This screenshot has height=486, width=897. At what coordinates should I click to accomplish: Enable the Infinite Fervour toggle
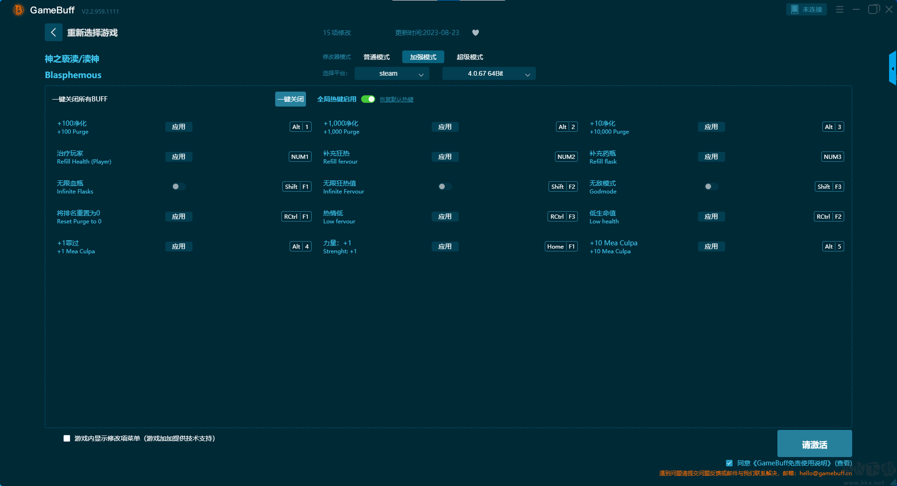tap(445, 187)
